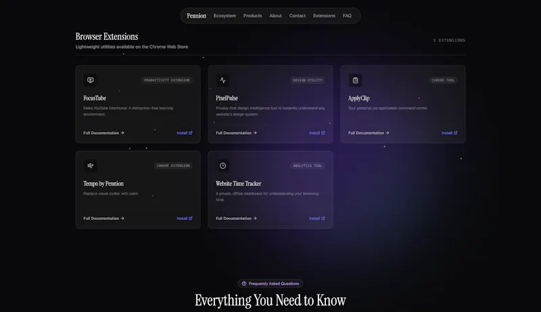Viewport: 541px width, 312px height.
Task: Click the PixelPulse activity pulse icon
Action: 223,80
